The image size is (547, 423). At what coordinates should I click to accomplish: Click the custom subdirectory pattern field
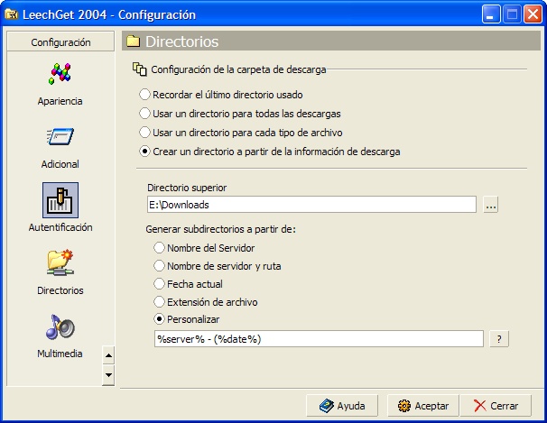(x=319, y=339)
